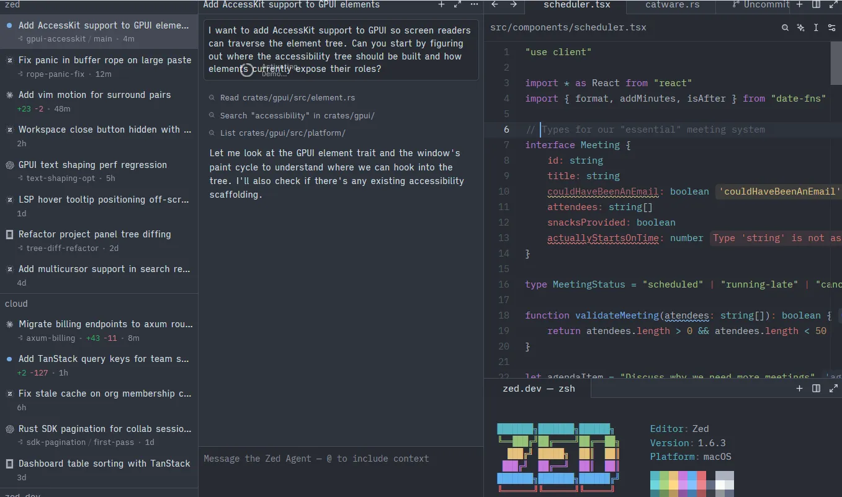The width and height of the screenshot is (842, 497).
Task: Click the OpenAI icon beside 'Rust SDK pagination'
Action: coord(9,429)
